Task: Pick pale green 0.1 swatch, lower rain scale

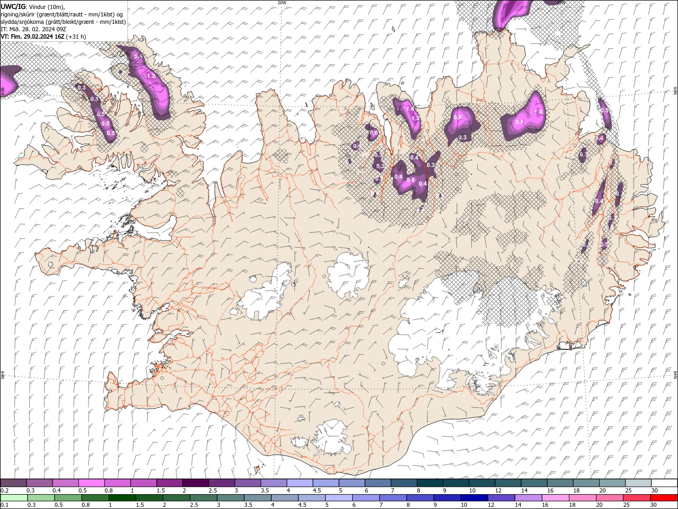Action: (14, 498)
